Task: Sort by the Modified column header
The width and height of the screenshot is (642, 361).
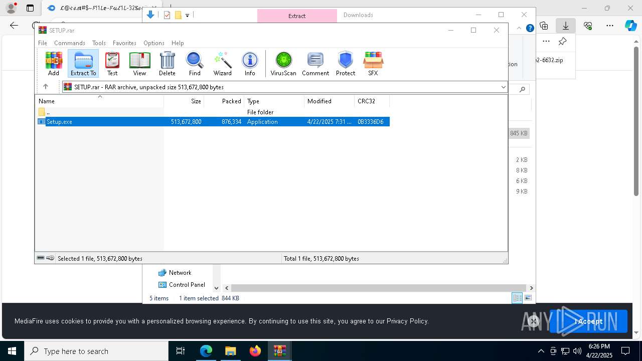Action: tap(330, 101)
